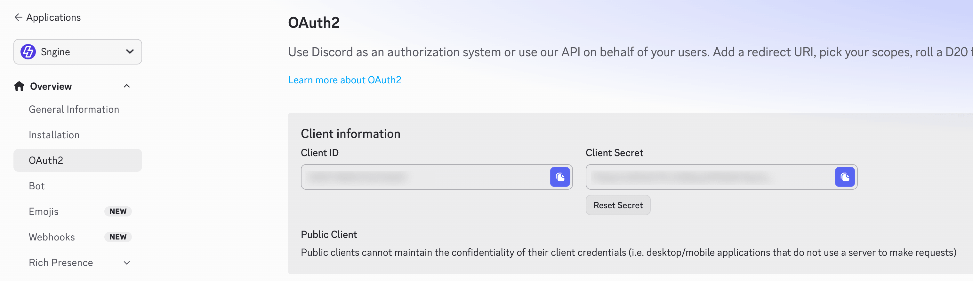The image size is (973, 281).
Task: Expand the Rich Presence submenu chevron
Action: click(x=127, y=263)
